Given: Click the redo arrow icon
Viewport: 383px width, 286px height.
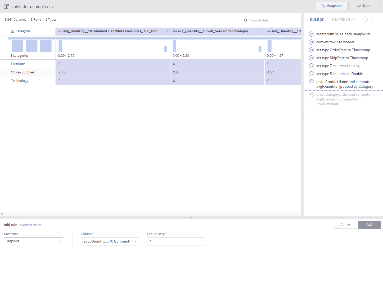Looking at the screenshot, I should pyautogui.click(x=372, y=20).
